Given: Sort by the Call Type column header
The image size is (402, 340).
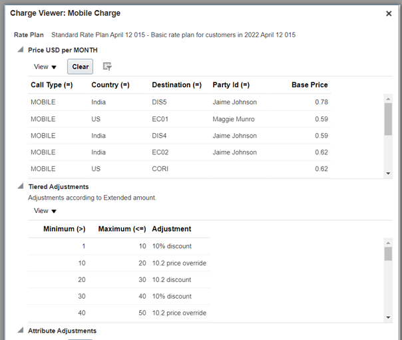Looking at the screenshot, I should pyautogui.click(x=51, y=85).
